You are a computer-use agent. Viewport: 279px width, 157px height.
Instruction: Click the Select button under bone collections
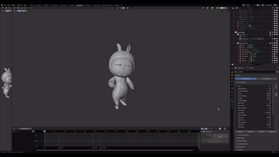pos(262,132)
